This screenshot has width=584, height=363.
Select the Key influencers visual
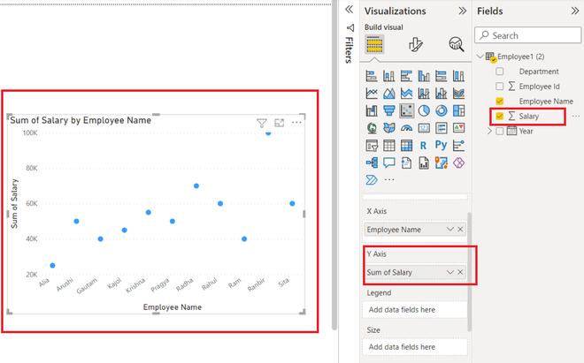[x=459, y=146]
